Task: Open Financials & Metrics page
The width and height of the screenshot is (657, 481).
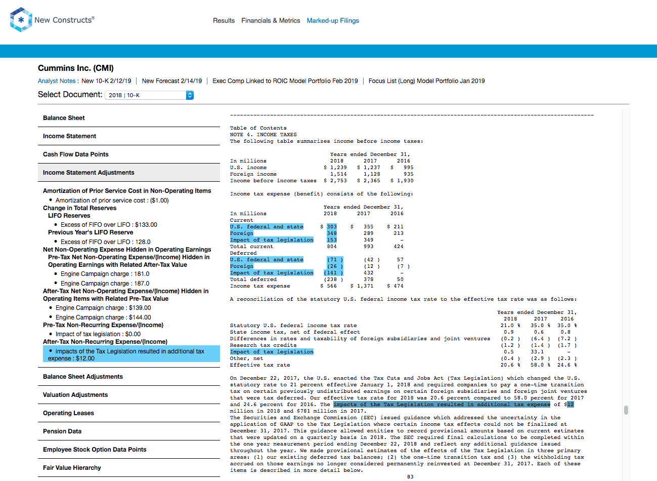Action: point(271,21)
